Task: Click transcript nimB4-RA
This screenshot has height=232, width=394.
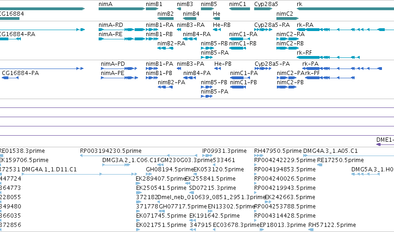Action: [190, 39]
